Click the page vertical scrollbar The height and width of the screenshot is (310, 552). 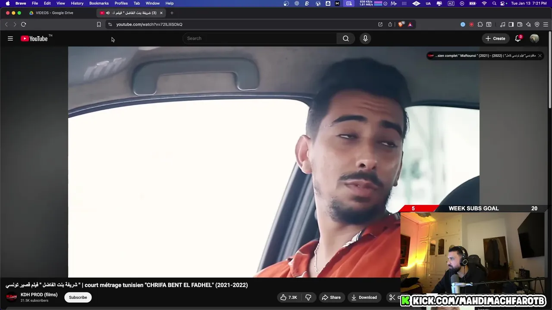549,70
